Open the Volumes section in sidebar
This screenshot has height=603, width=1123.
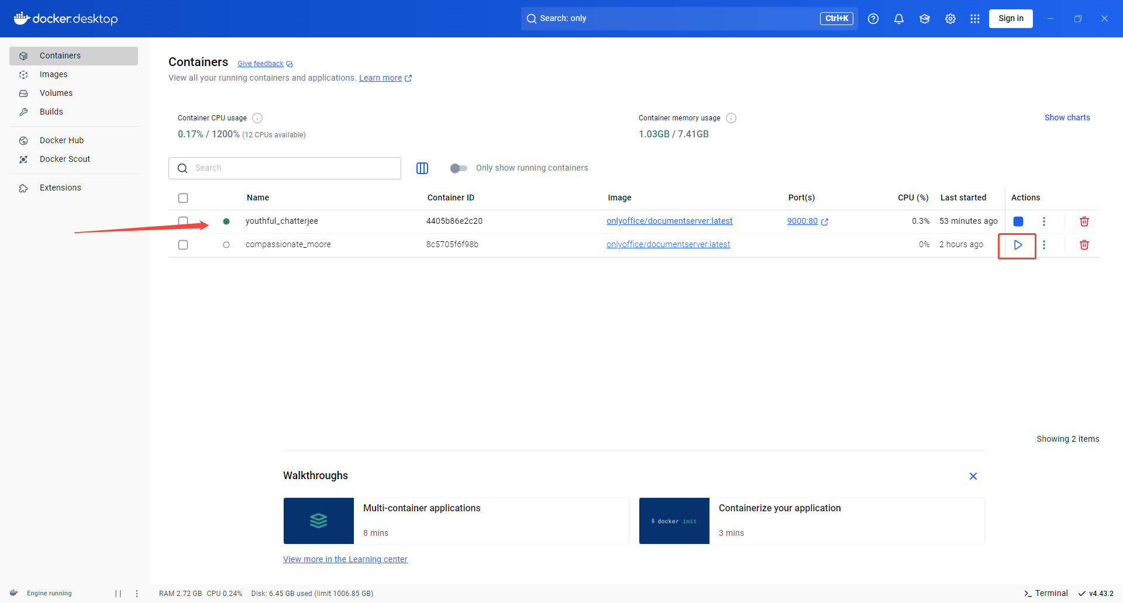(x=56, y=93)
